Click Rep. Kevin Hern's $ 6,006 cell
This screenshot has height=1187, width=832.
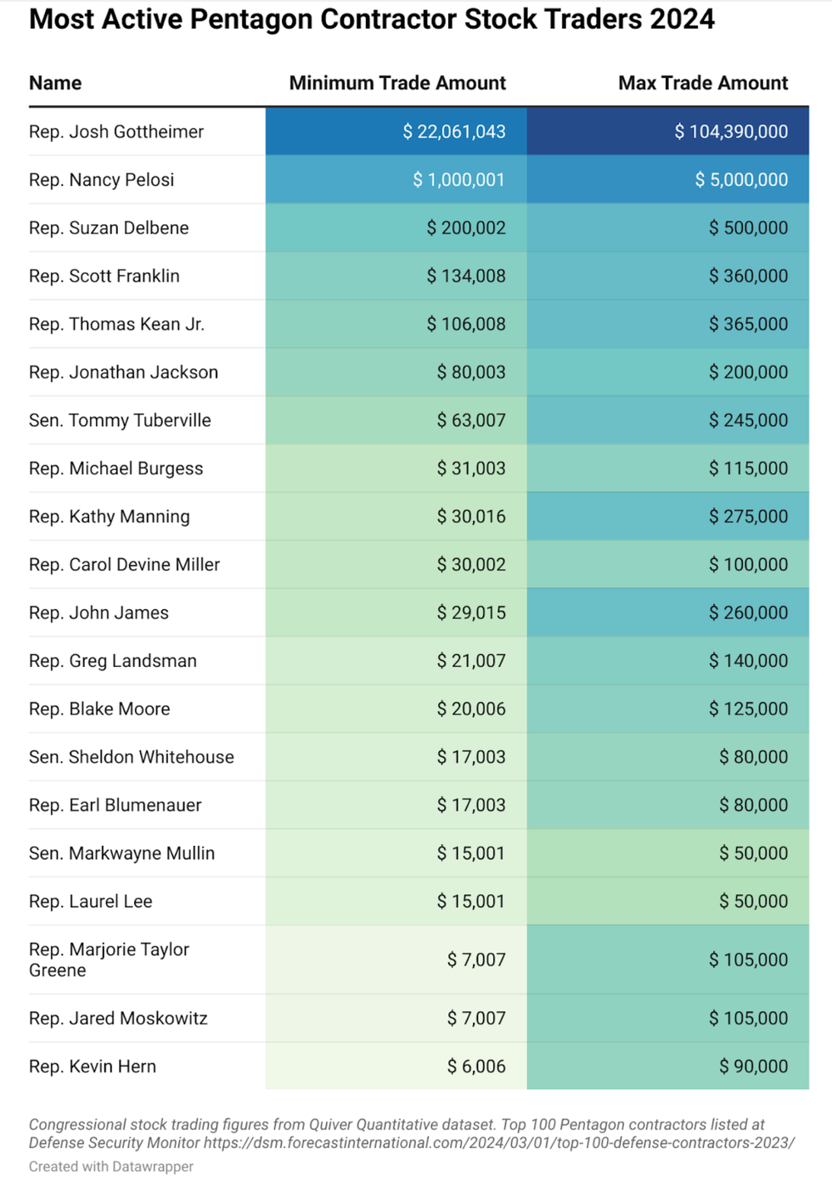pos(476,1067)
